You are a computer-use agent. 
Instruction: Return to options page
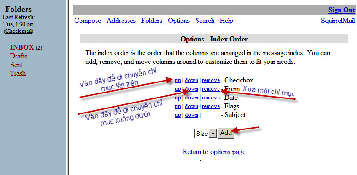point(214,152)
